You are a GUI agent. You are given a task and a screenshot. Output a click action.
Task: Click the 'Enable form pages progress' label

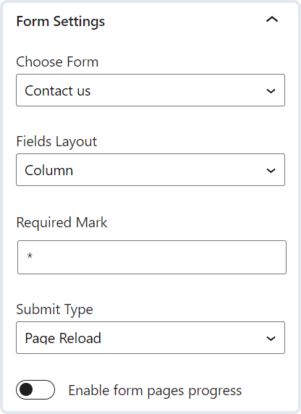point(155,391)
